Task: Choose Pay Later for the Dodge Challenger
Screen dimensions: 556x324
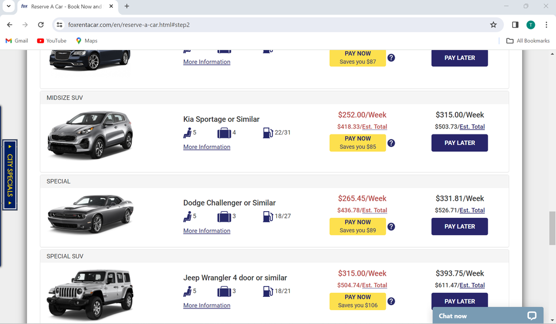Action: (x=459, y=227)
